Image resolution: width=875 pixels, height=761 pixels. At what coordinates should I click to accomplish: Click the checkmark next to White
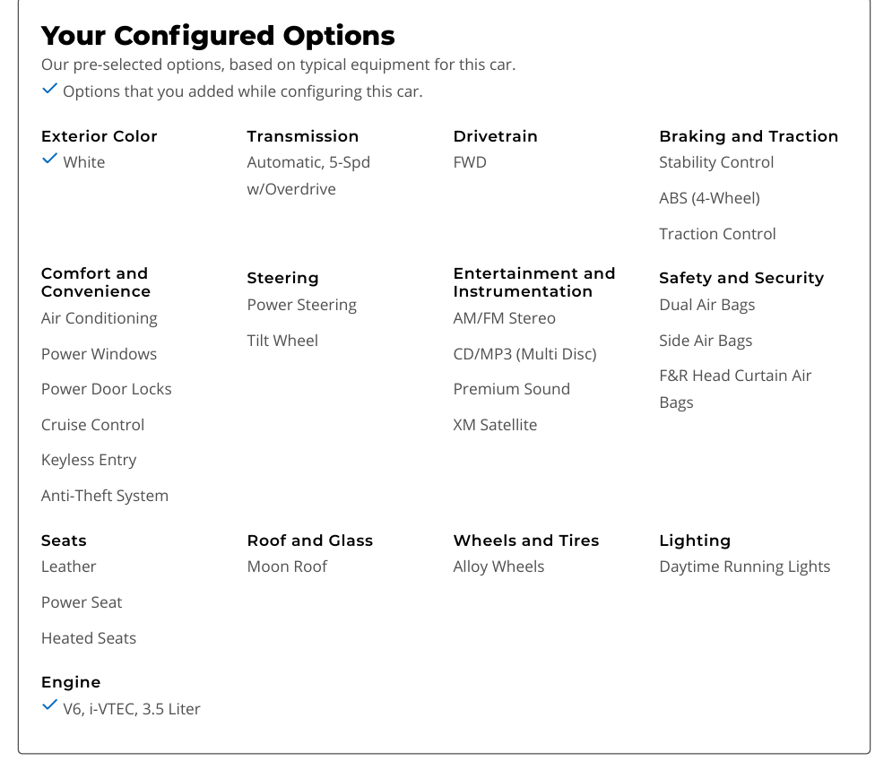point(49,160)
